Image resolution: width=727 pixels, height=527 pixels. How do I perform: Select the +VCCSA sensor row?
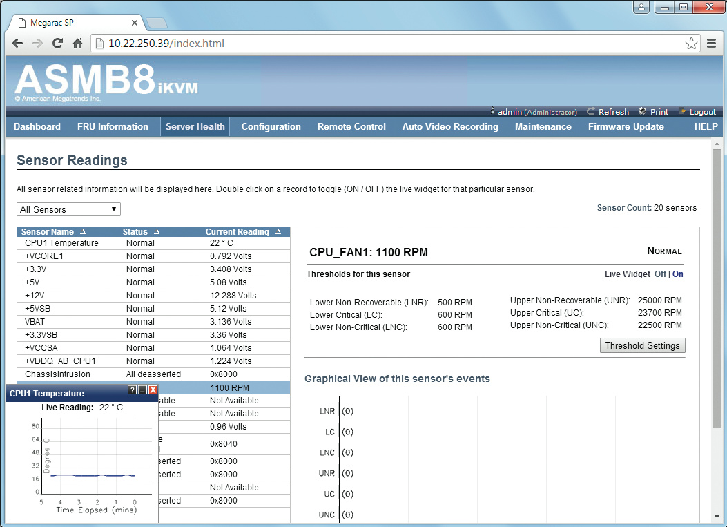(x=153, y=348)
